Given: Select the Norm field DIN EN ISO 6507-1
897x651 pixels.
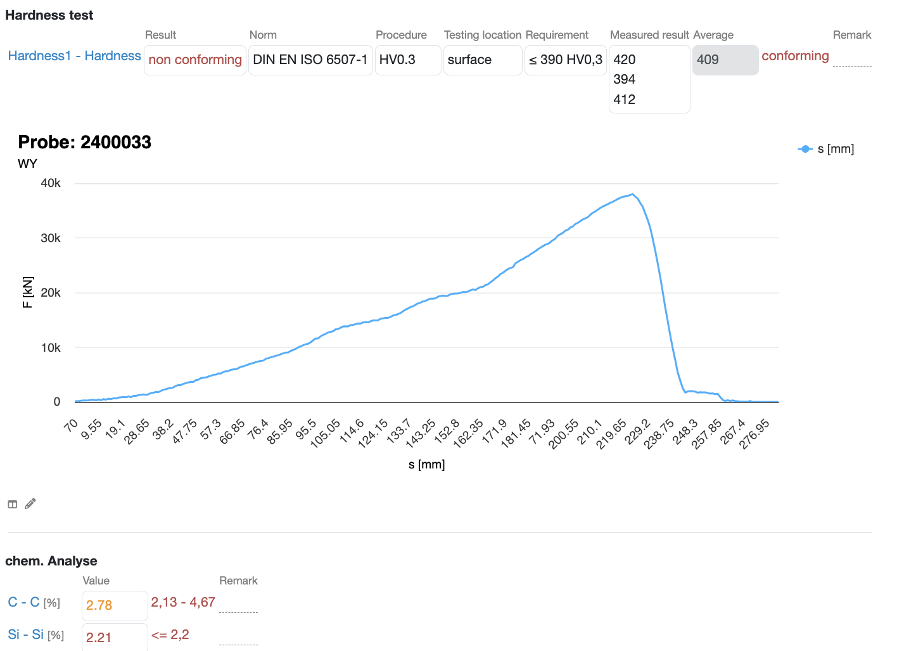Looking at the screenshot, I should (x=310, y=60).
